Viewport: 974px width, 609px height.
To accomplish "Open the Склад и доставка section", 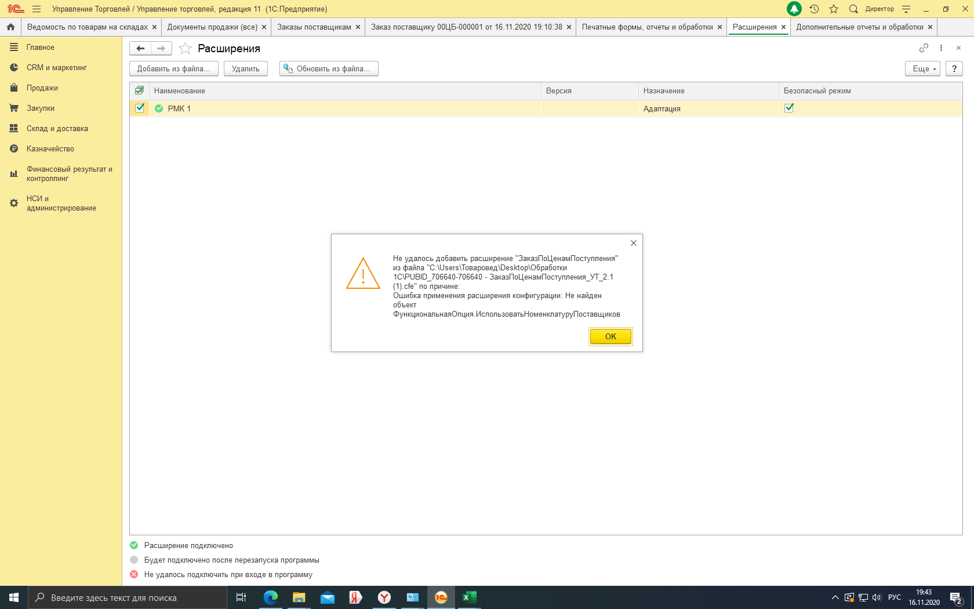I will pyautogui.click(x=57, y=129).
